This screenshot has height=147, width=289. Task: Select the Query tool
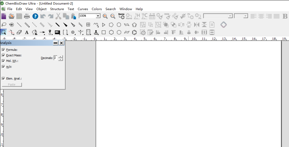[x=81, y=33]
